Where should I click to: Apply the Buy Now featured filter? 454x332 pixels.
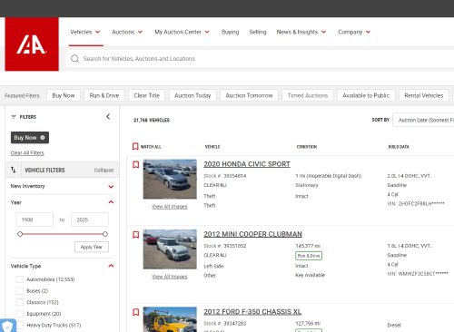(64, 95)
